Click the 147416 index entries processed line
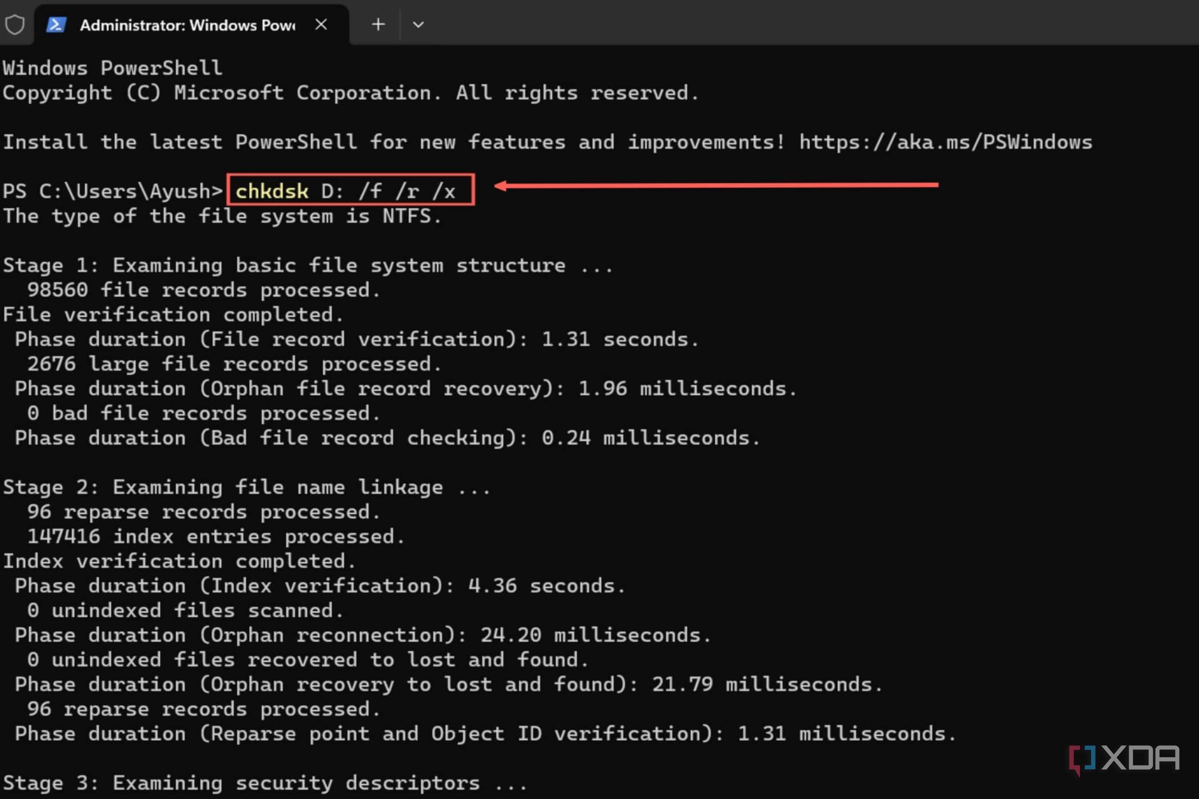 tap(216, 536)
